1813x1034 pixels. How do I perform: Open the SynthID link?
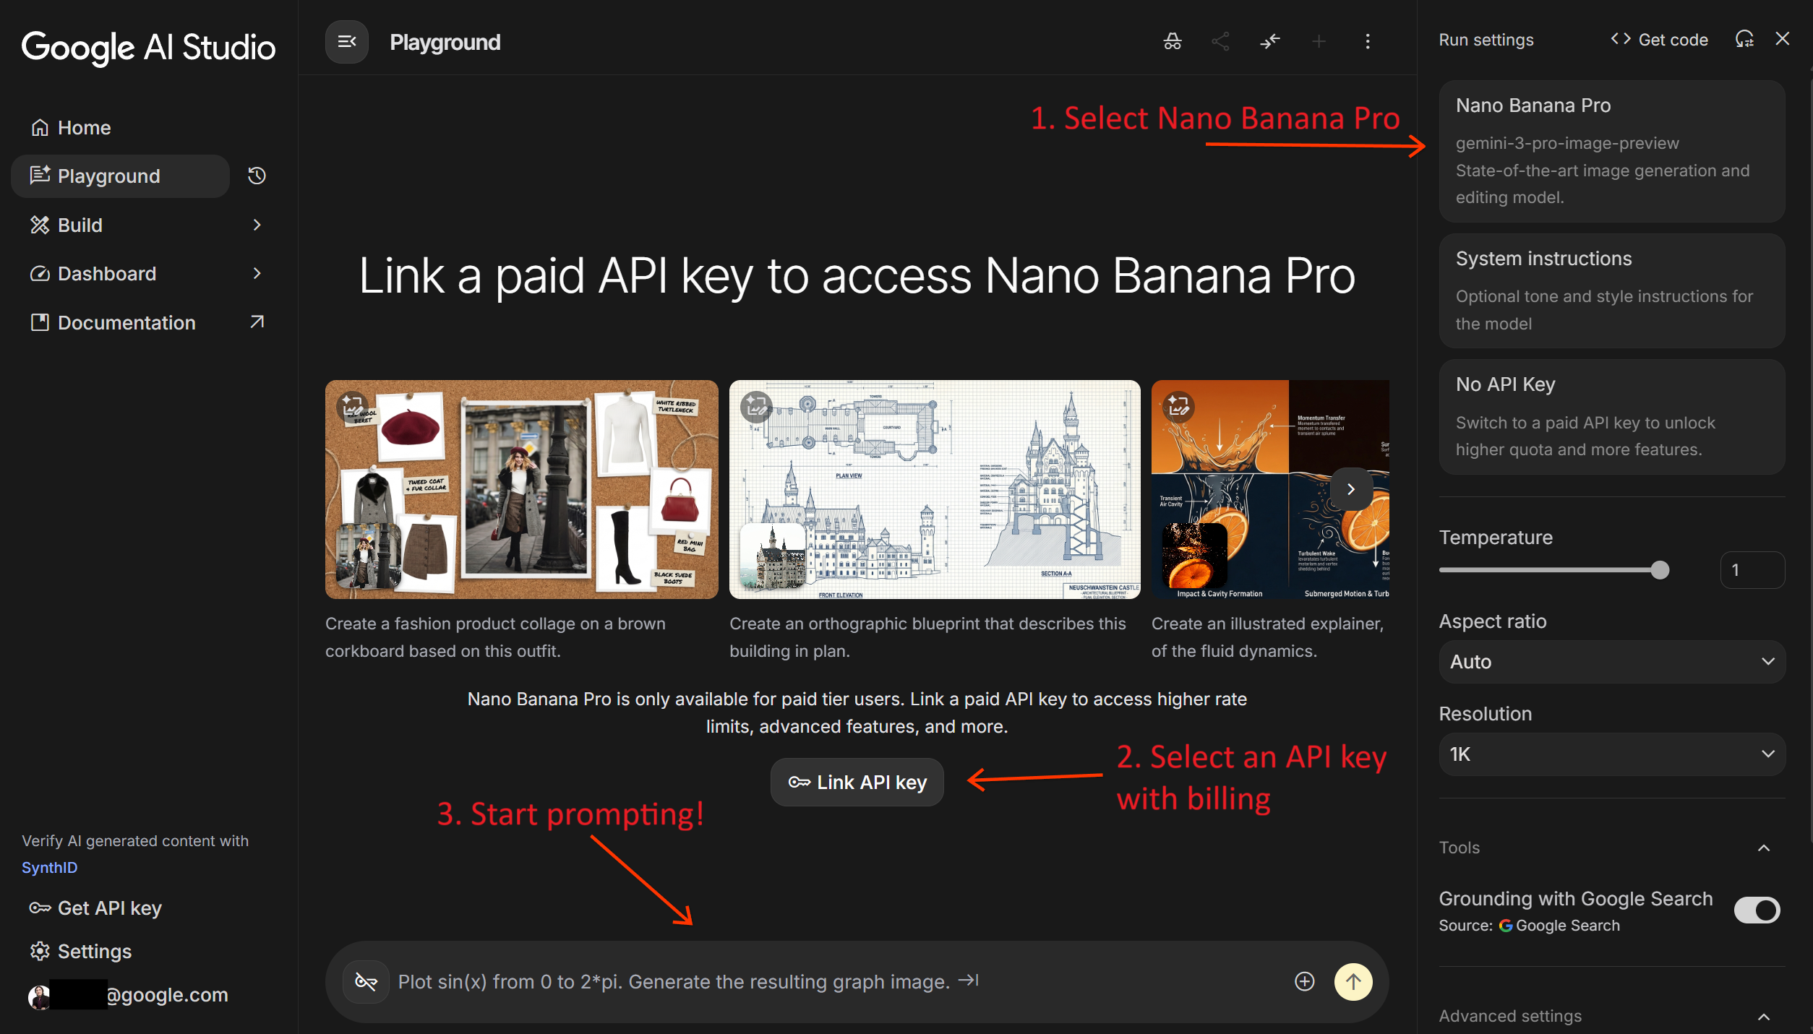pos(48,866)
